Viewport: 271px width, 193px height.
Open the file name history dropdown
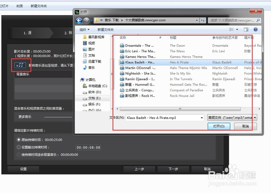(x=202, y=118)
